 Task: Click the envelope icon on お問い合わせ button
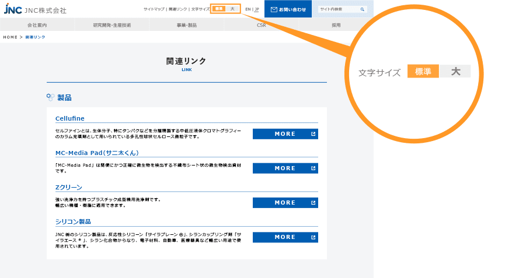pos(274,9)
